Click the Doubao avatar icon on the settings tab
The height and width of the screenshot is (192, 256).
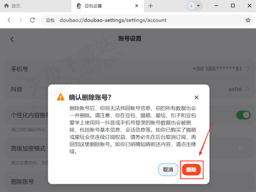click(x=79, y=6)
